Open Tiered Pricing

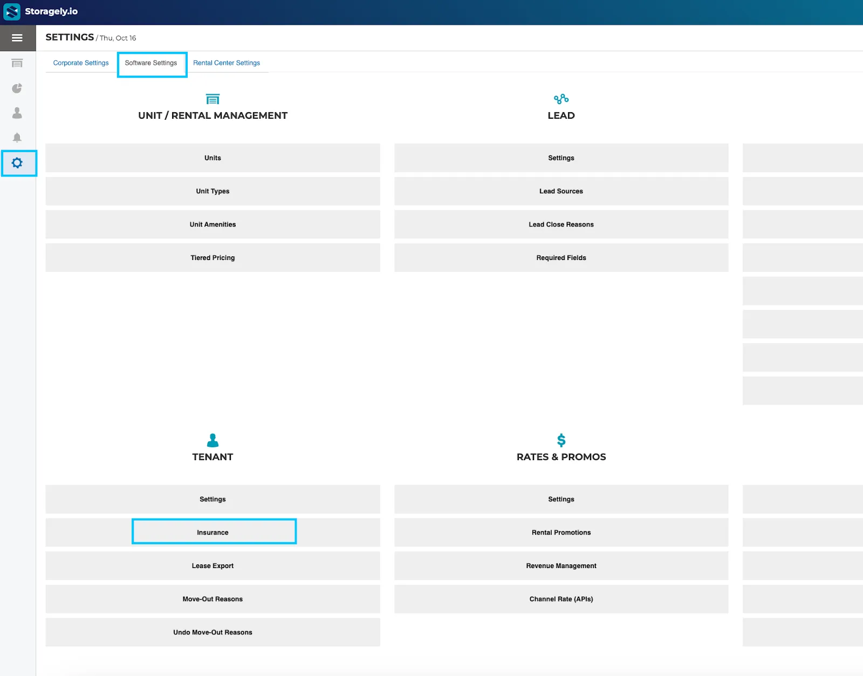[213, 258]
